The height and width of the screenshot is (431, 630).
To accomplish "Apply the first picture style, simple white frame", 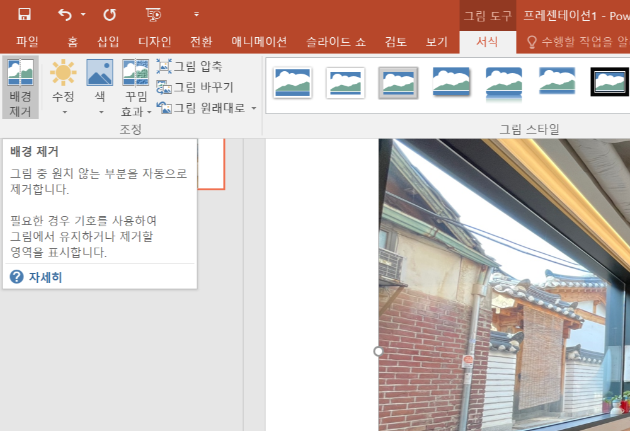I will point(292,83).
